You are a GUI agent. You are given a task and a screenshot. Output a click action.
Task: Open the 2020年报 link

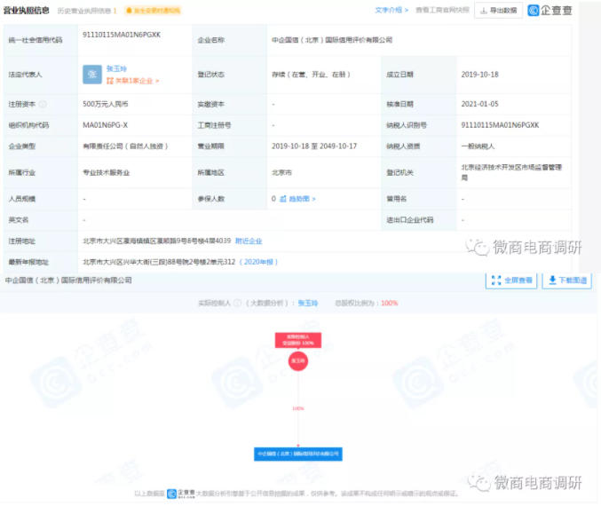(258, 262)
